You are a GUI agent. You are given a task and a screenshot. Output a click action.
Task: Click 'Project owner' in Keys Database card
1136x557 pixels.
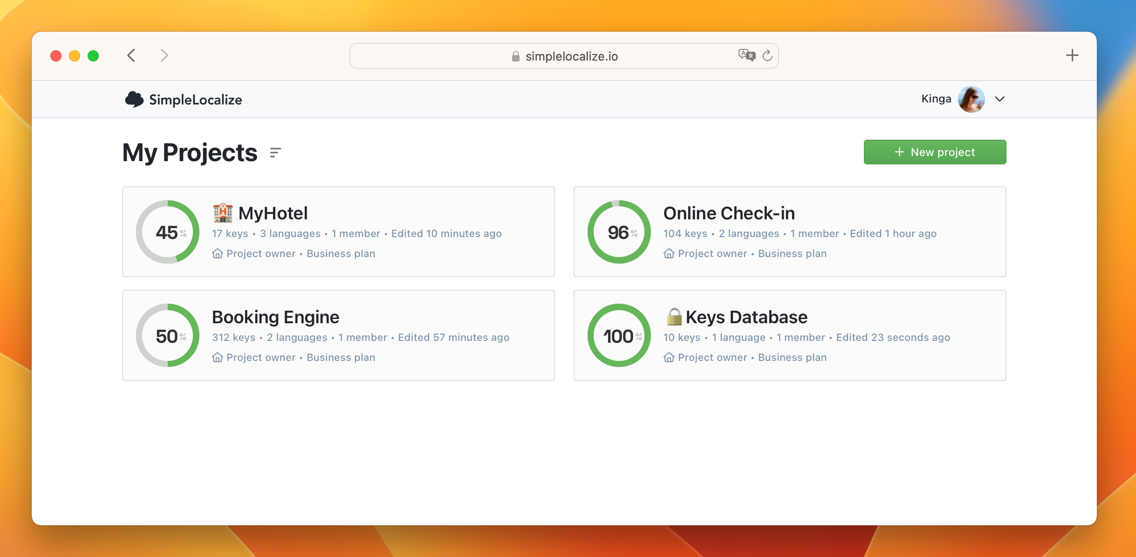[712, 357]
